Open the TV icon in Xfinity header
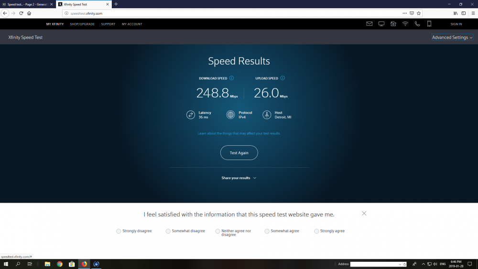 [x=381, y=24]
